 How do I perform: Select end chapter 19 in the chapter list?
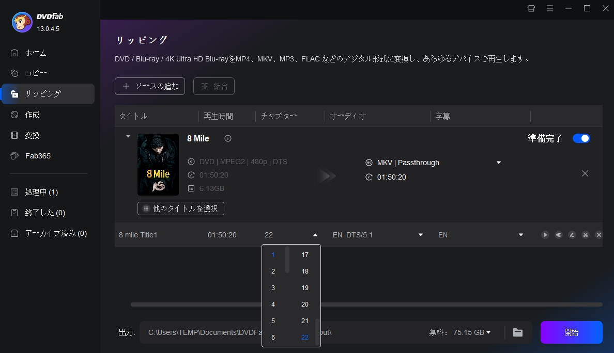pos(304,288)
